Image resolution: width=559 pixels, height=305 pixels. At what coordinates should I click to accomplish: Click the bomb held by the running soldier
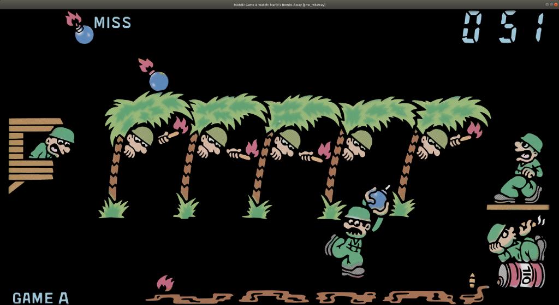tap(377, 199)
